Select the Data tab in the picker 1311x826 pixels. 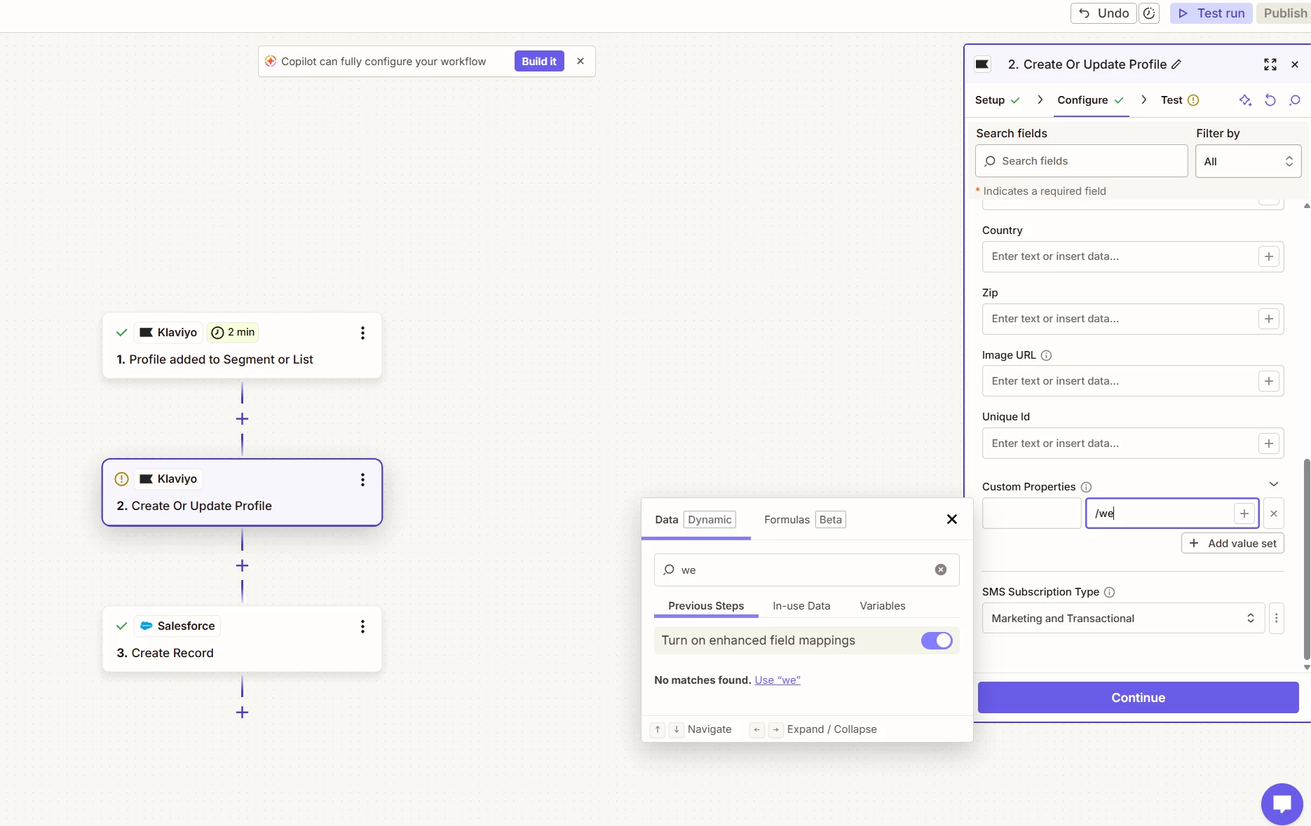695,520
